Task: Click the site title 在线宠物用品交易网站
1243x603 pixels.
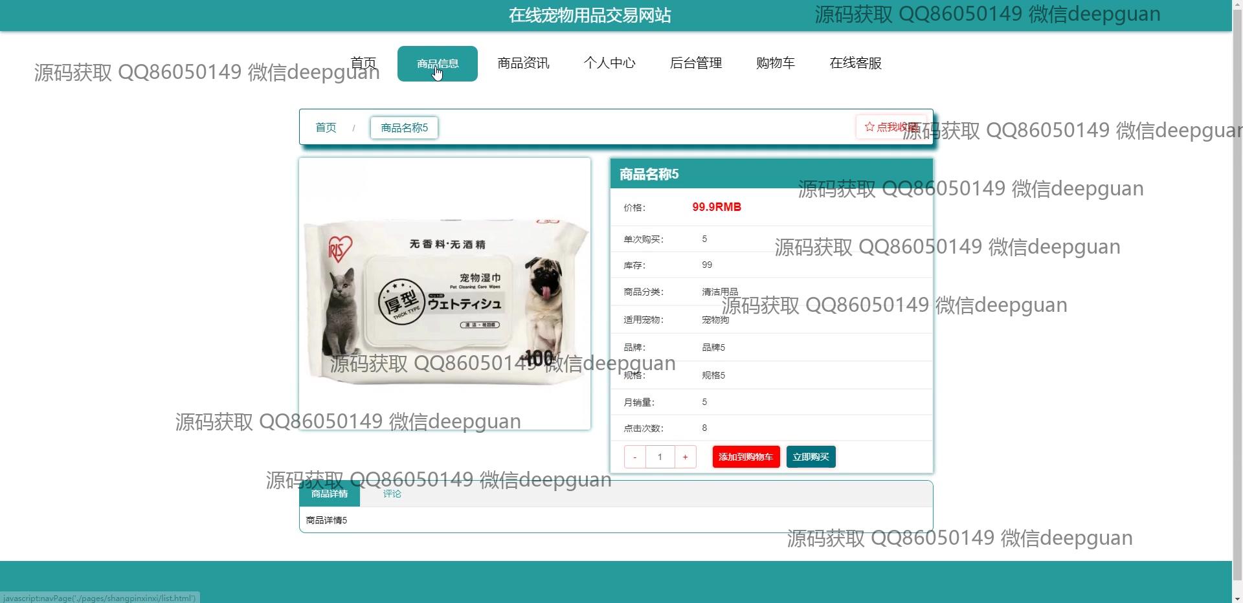Action: [589, 16]
